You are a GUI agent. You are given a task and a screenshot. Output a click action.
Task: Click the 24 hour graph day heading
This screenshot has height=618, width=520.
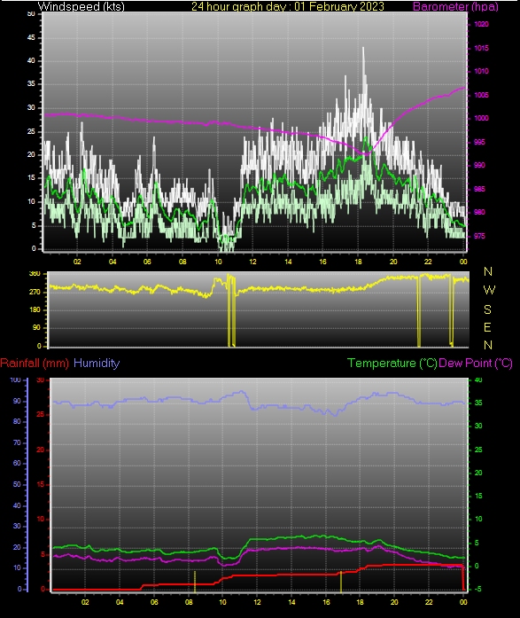pyautogui.click(x=288, y=6)
